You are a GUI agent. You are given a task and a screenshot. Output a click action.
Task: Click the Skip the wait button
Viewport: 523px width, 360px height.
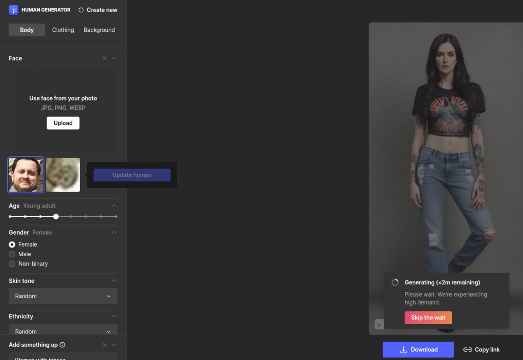[428, 318]
